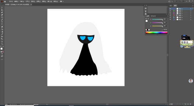Close the document tab
Image resolution: width=194 pixels, height=106 pixels.
(x=31, y=5)
